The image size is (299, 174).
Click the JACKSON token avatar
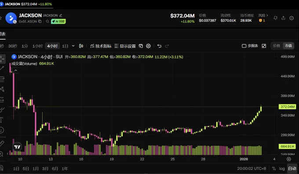11,18
